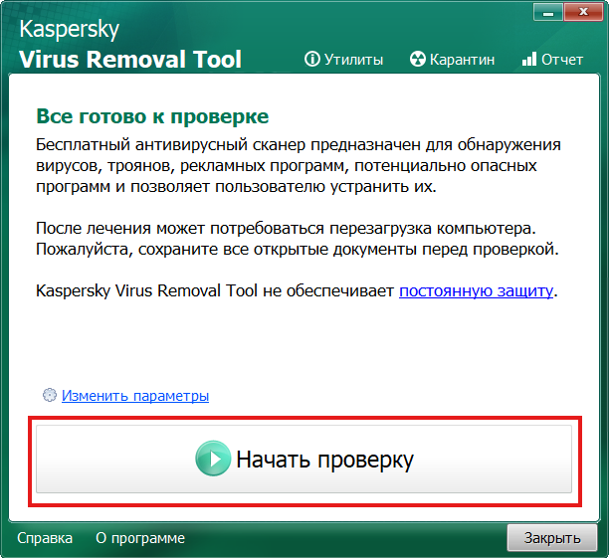
Task: Open the Отчет section
Action: 552,60
